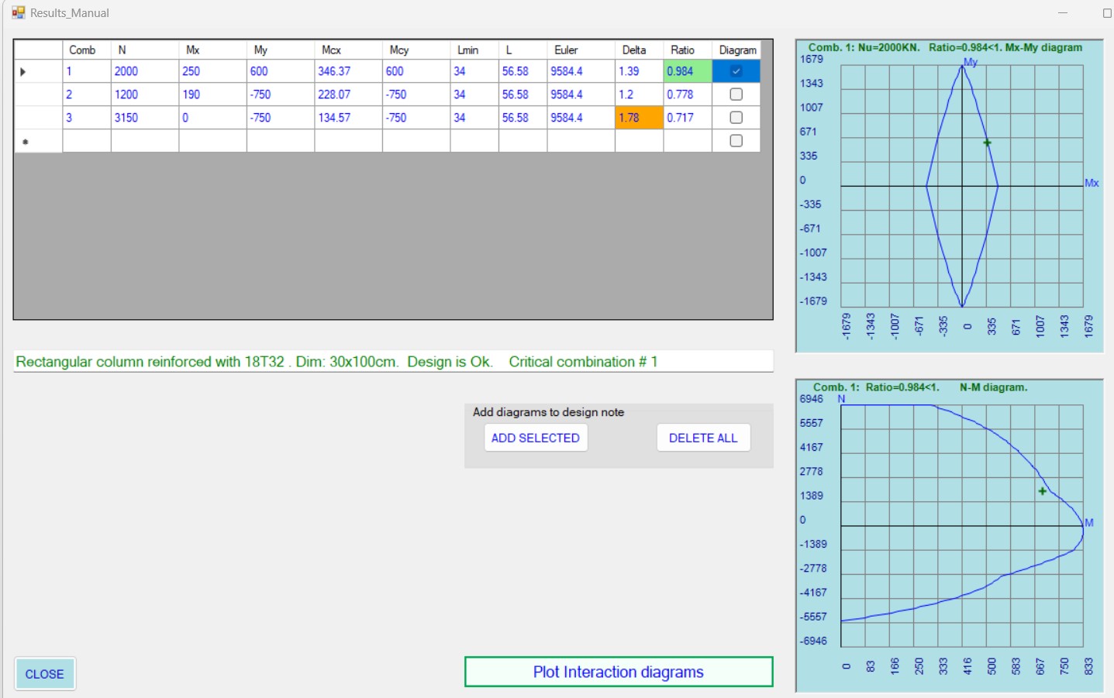Image resolution: width=1114 pixels, height=698 pixels.
Task: Click the Ratio cell 0.717
Action: point(688,118)
